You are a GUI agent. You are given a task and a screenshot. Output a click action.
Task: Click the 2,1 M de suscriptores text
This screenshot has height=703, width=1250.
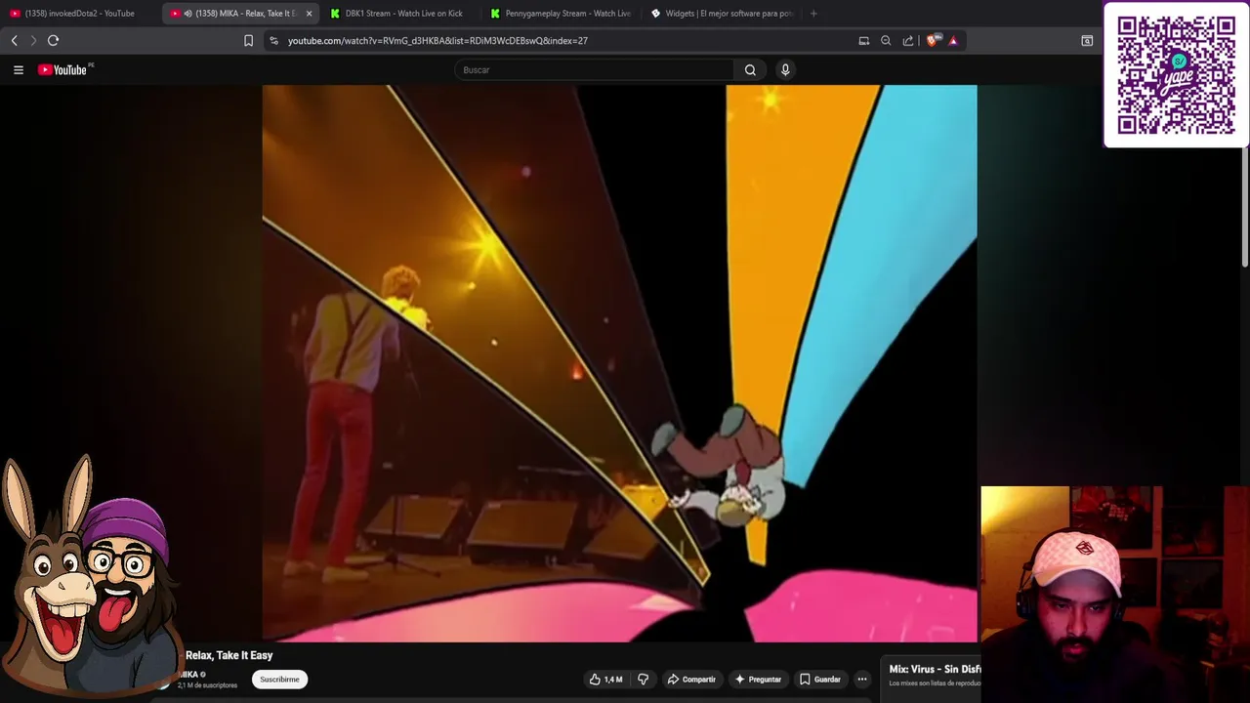point(207,685)
